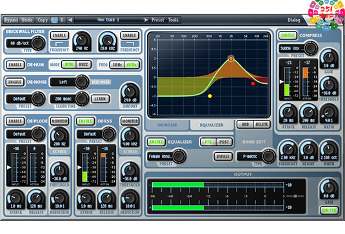Click the orange EQ band node
The width and height of the screenshot is (345, 234).
(x=231, y=58)
